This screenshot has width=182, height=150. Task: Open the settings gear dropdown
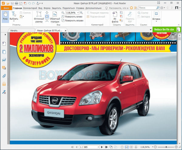coord(163,8)
